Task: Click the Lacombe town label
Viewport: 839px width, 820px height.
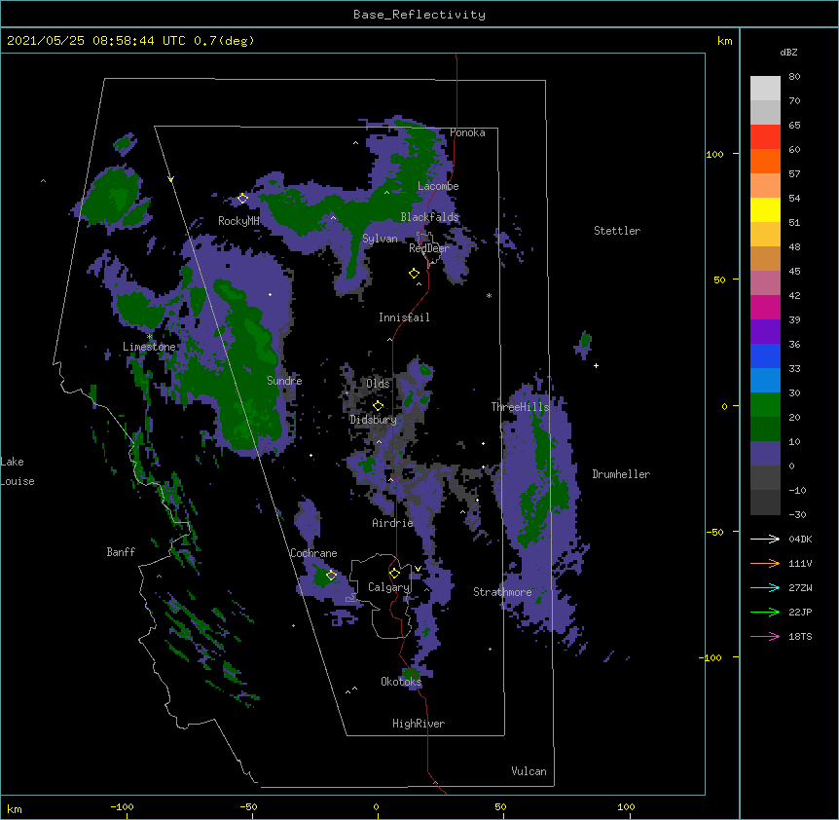Action: [438, 186]
